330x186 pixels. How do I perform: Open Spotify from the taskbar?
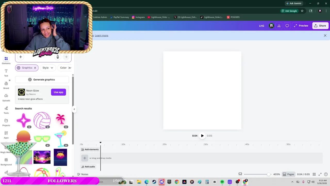coord(222,182)
